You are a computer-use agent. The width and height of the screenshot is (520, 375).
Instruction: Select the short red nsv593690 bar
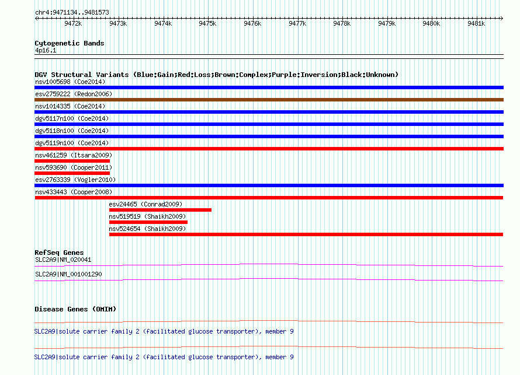pyautogui.click(x=72, y=173)
